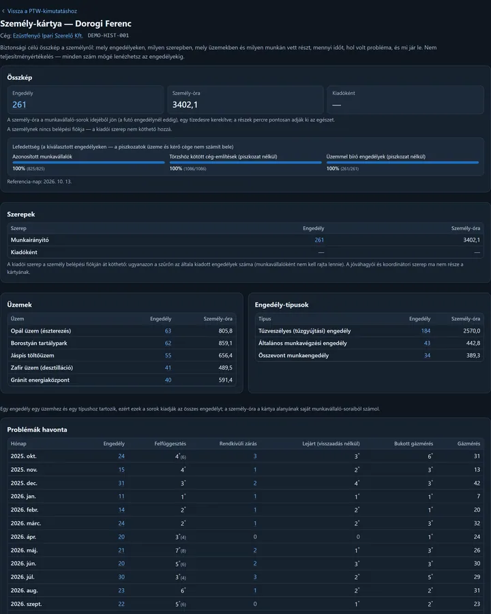The height and width of the screenshot is (614, 491).
Task: Open Rendkívüli zárás count for 2026. júl.
Action: 255,577
